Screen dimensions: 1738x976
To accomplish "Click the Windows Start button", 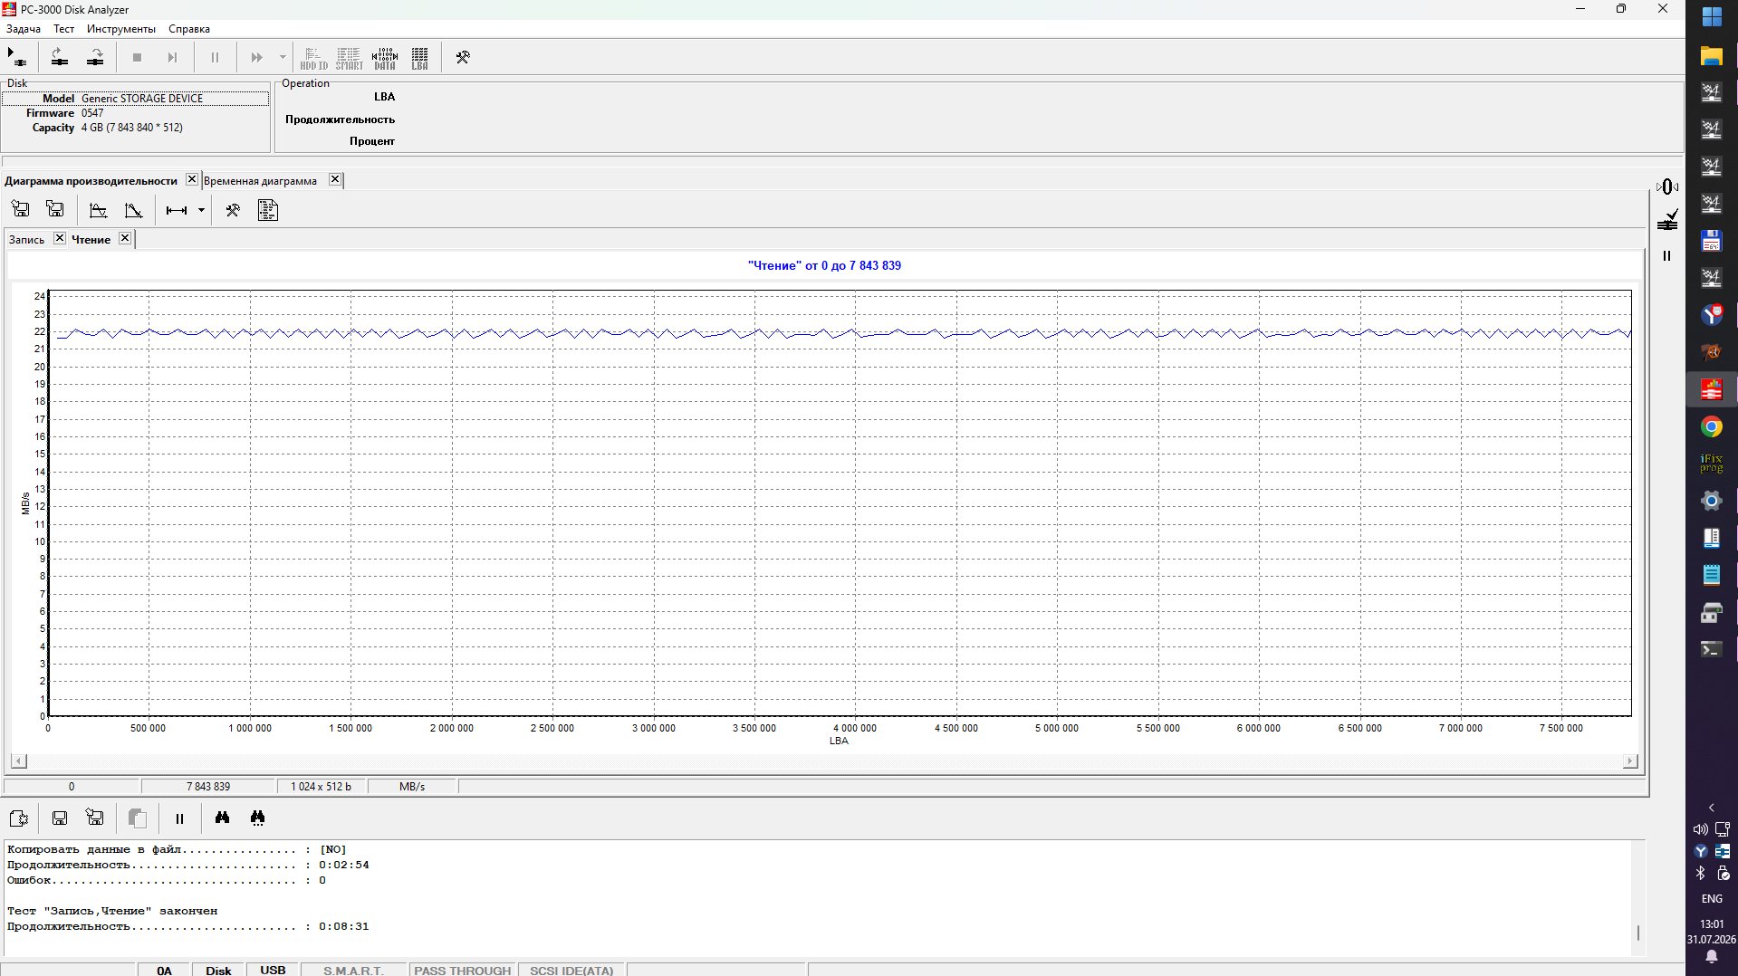I will coord(1711,17).
